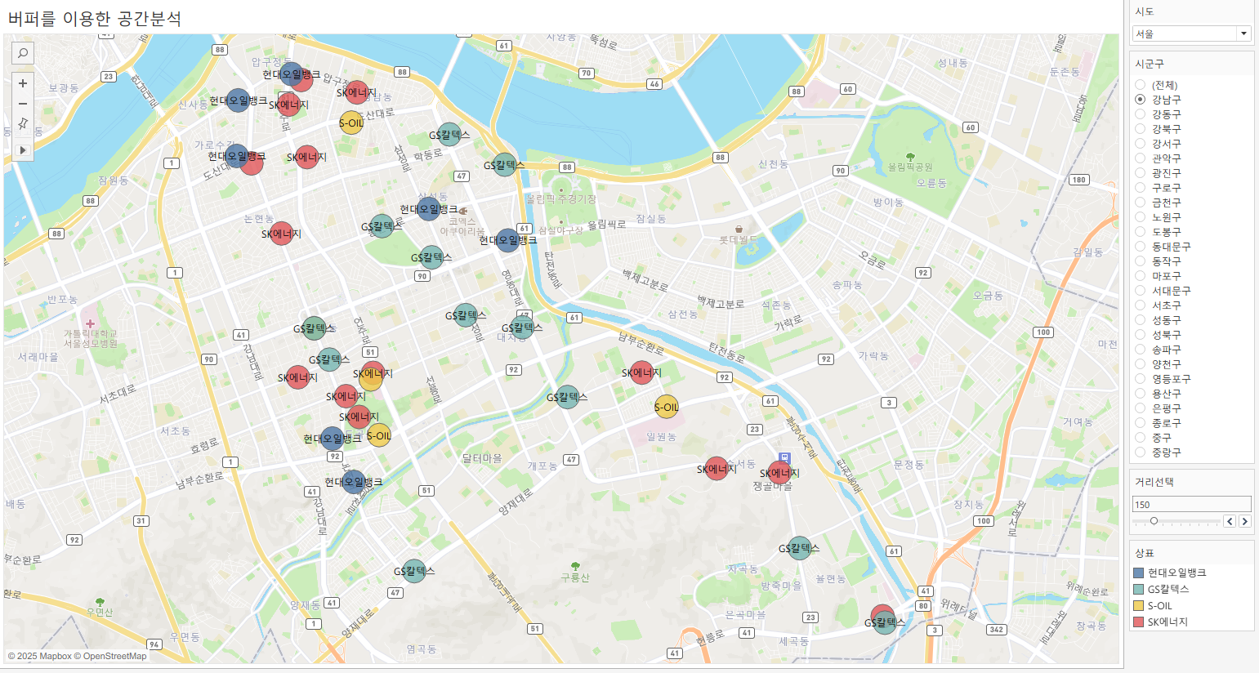
Task: Click the 시군구 filter heading
Action: pyautogui.click(x=1150, y=64)
